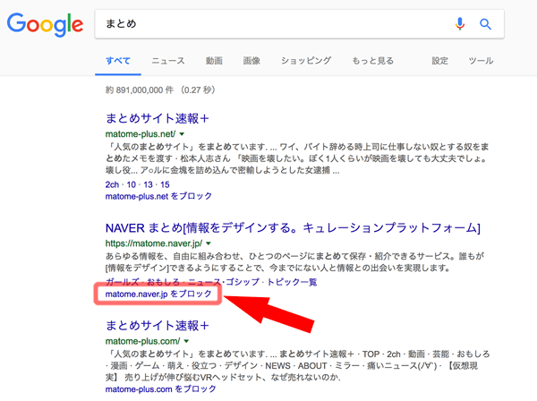Open the 動画 results tab
This screenshot has width=537, height=401.
point(213,61)
